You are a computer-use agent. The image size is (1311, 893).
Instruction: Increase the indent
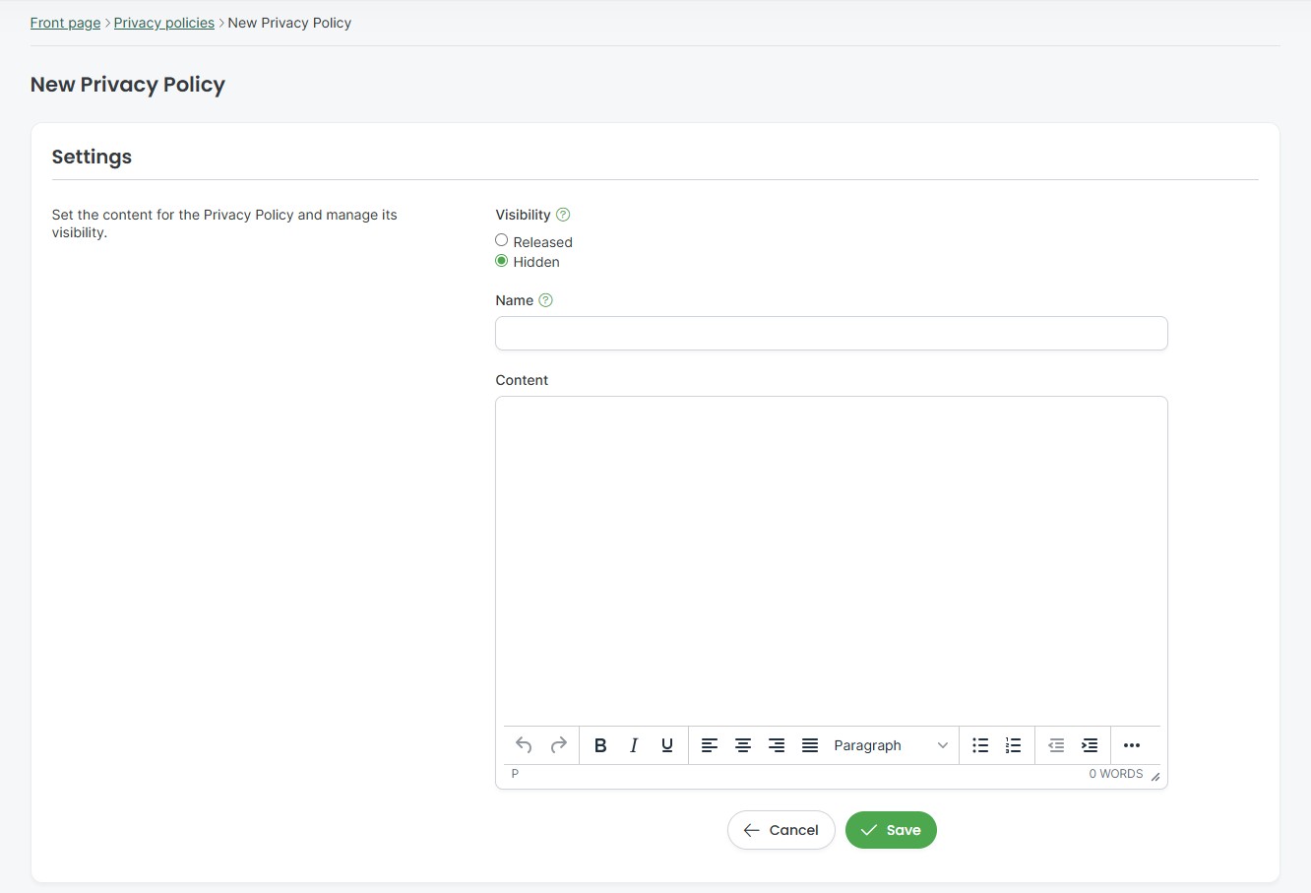[1090, 745]
